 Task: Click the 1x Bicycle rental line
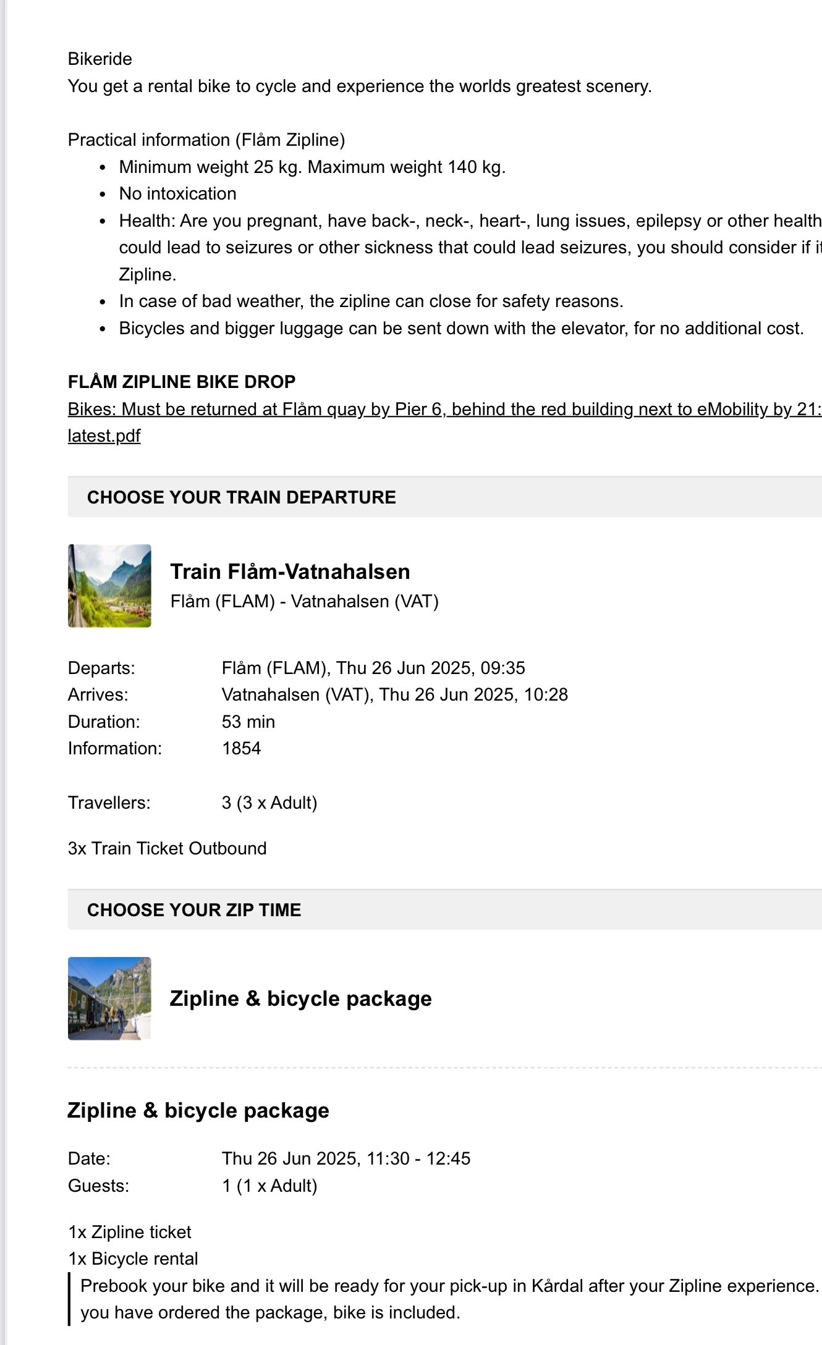pyautogui.click(x=133, y=1259)
